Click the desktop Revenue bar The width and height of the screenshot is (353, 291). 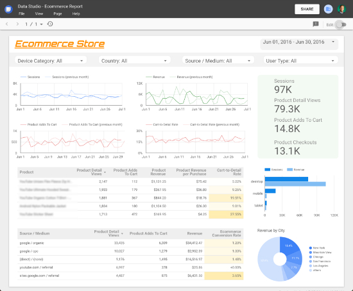pos(295,184)
